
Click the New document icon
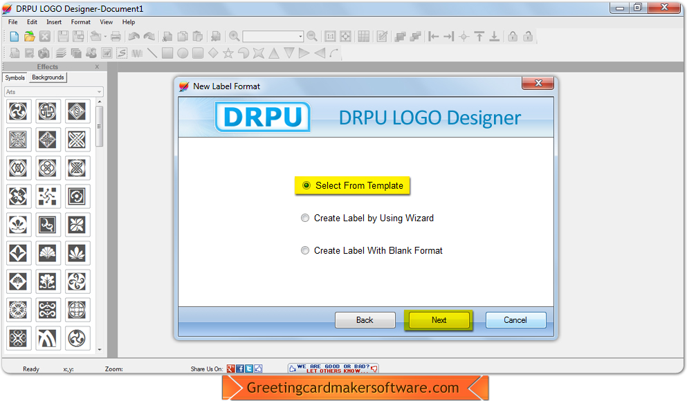14,37
